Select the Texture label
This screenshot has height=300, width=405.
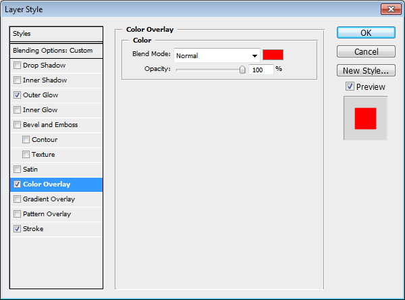coord(43,155)
